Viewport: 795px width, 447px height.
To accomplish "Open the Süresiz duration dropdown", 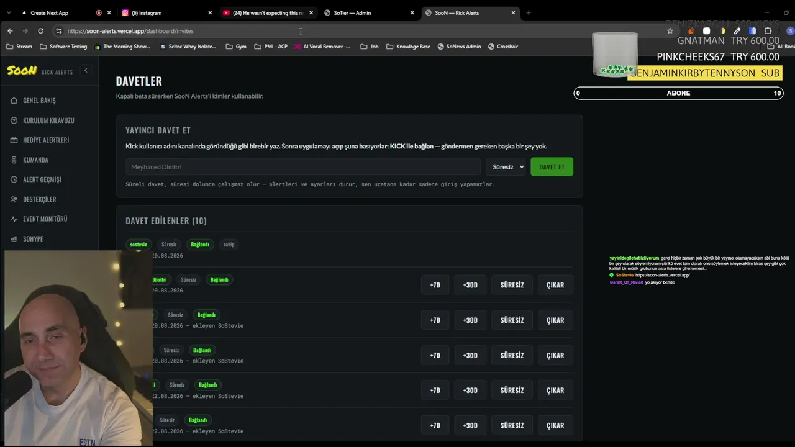I will pos(506,167).
